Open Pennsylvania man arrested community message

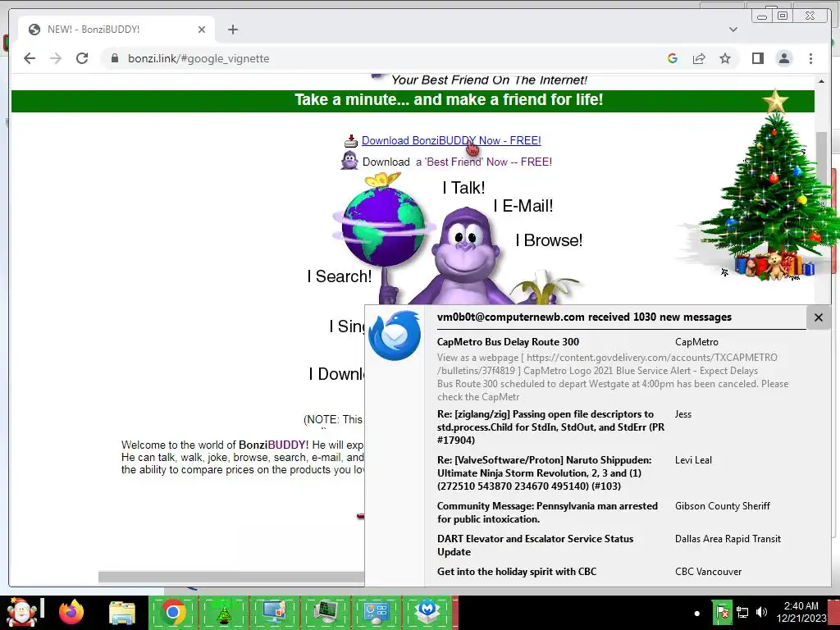547,512
